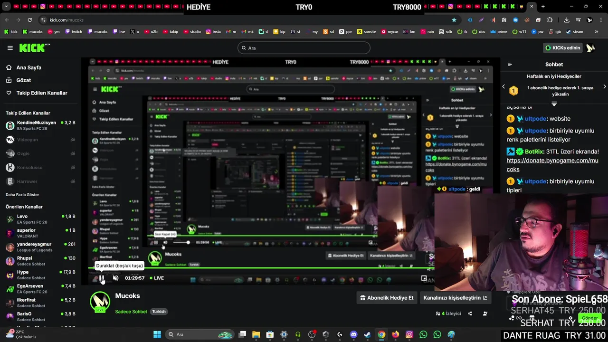Open Chrome extensions puzzle icon
The image size is (608, 342).
tap(550, 20)
